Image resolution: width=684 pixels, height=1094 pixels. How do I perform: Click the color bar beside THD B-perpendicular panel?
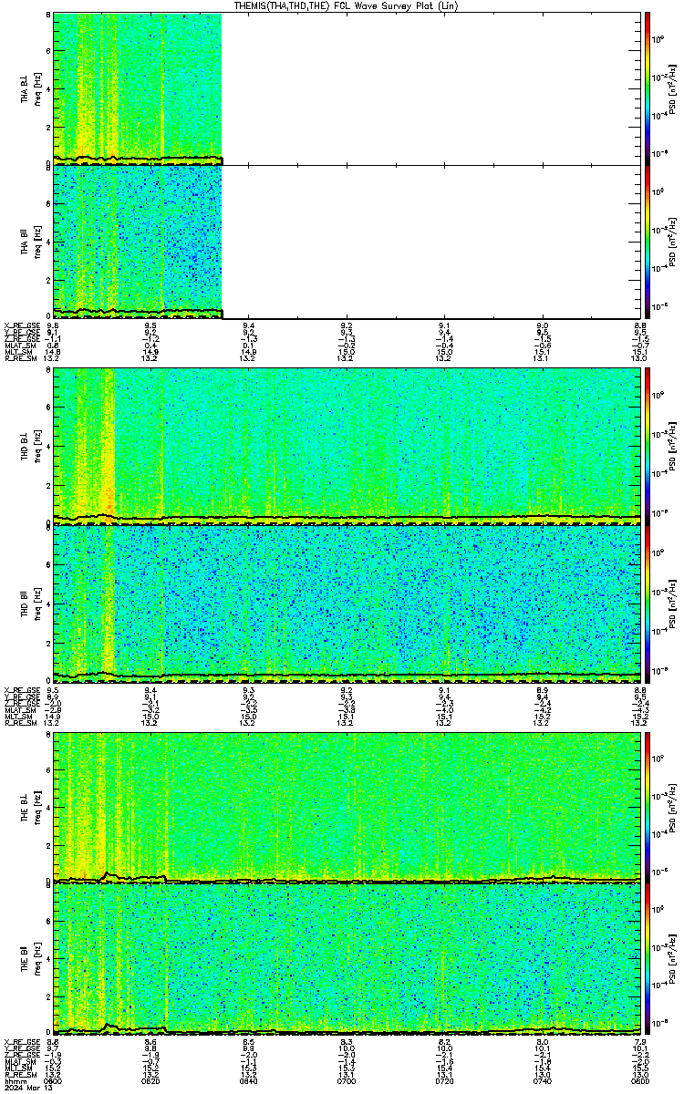(x=648, y=445)
